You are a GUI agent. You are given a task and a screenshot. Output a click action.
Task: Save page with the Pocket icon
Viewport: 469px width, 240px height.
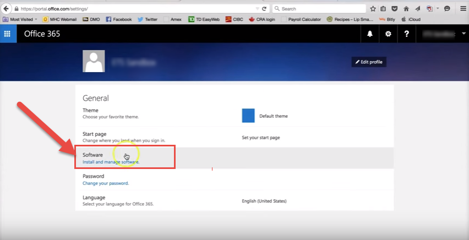pos(395,9)
